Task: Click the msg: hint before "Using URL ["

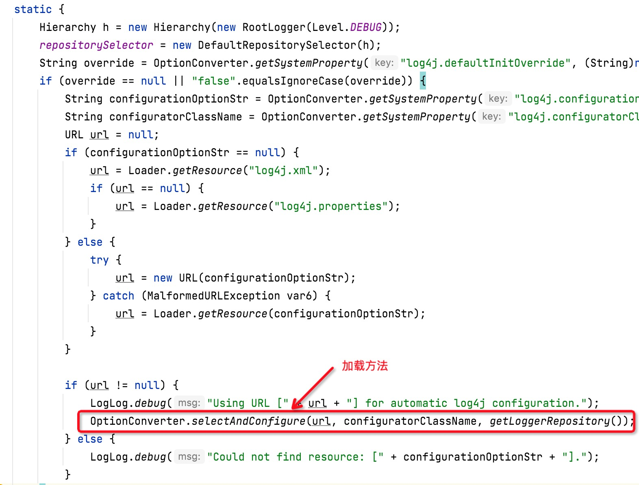Action: coord(189,403)
